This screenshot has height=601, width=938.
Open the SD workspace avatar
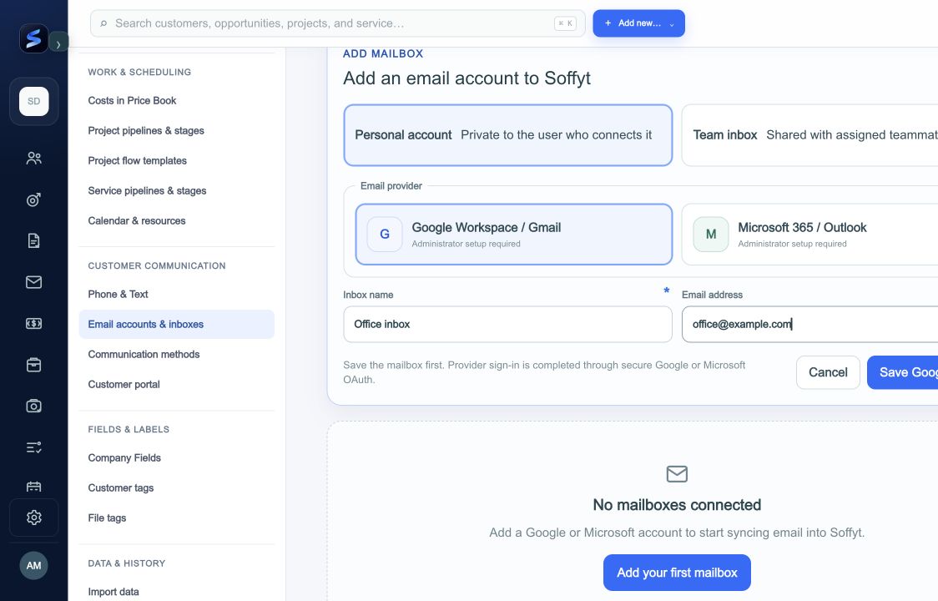coord(34,101)
